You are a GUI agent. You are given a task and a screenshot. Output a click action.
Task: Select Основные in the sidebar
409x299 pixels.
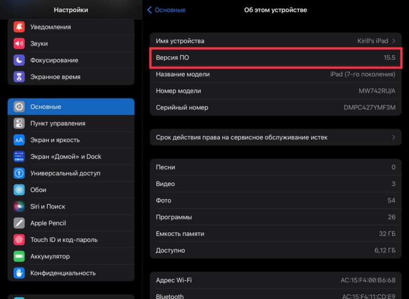[71, 106]
